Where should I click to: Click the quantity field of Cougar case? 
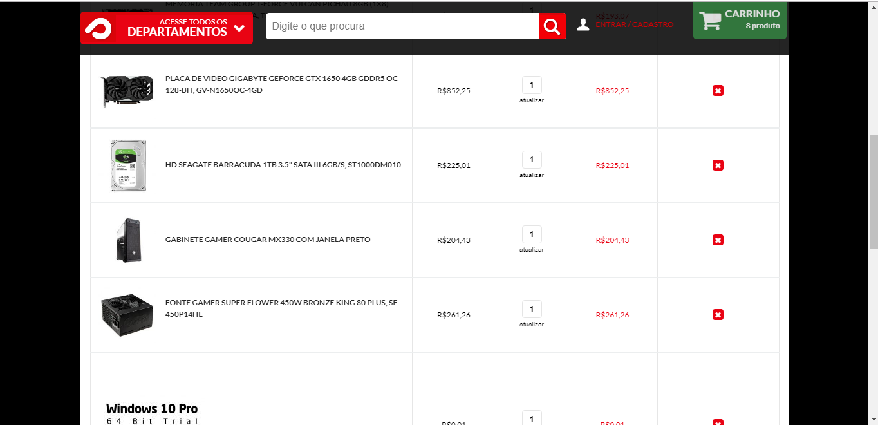(x=532, y=234)
